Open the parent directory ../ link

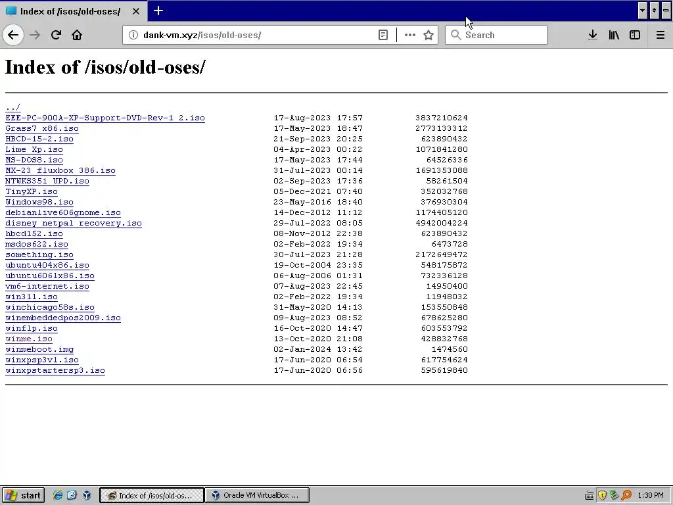click(13, 107)
